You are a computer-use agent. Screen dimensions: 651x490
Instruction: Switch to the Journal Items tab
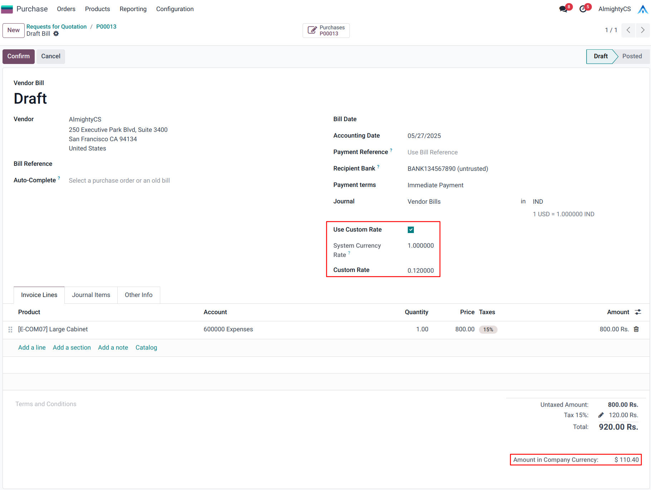[91, 295]
